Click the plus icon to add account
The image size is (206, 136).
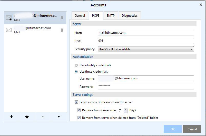(12, 117)
